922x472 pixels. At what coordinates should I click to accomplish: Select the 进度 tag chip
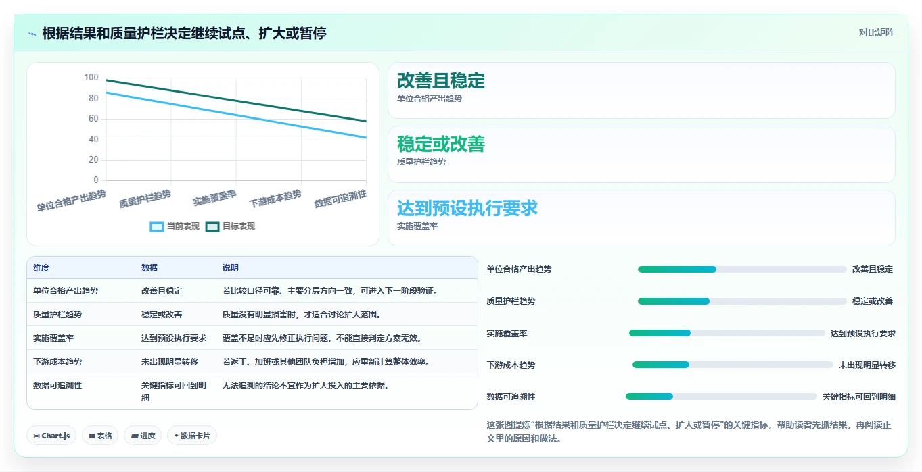(143, 436)
